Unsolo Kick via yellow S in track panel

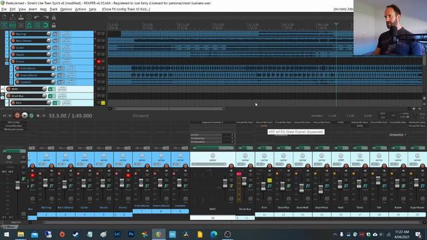pyautogui.click(x=103, y=103)
